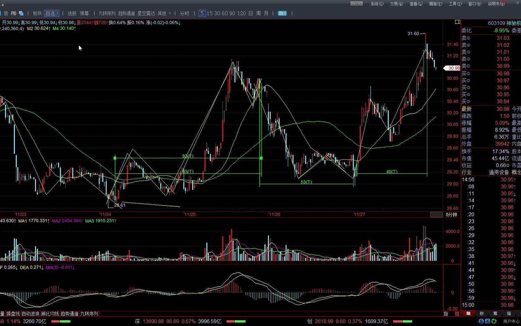The height and width of the screenshot is (326, 521).
Task: Open the 交易(Q) menu
Action: click(397, 4)
